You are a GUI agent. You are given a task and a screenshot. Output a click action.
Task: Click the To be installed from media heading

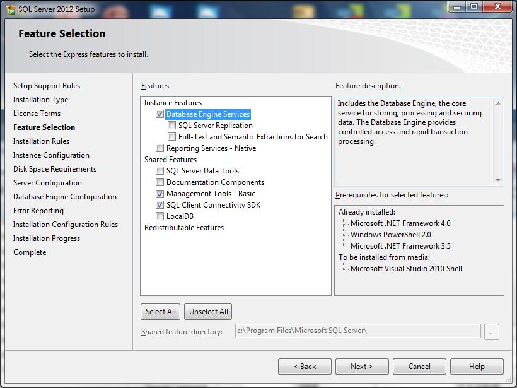point(384,257)
